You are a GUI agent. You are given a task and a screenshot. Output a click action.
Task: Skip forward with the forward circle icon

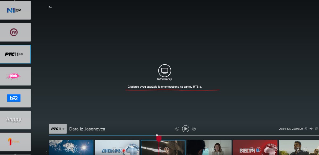click(194, 129)
